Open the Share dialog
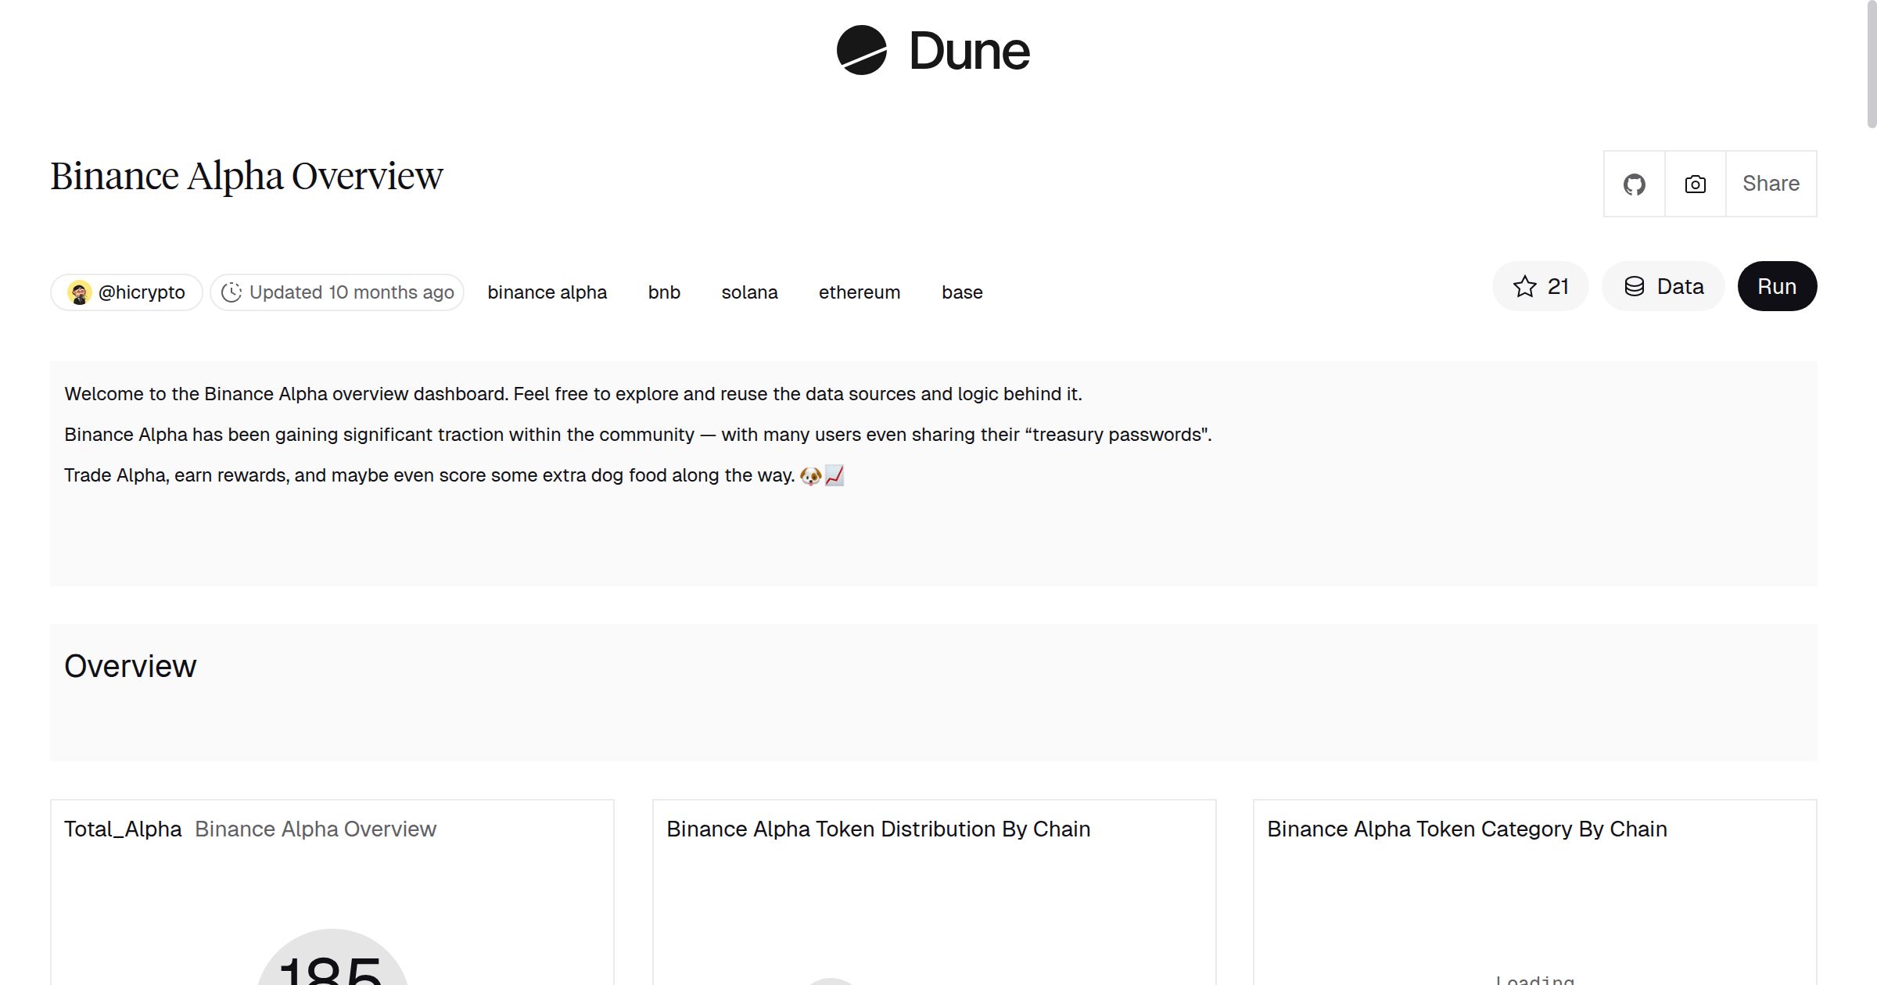The height and width of the screenshot is (985, 1877). 1771,183
